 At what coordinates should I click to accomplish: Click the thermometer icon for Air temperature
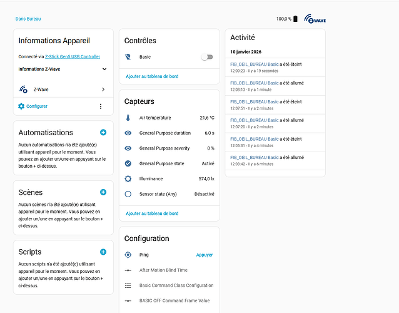(x=128, y=118)
